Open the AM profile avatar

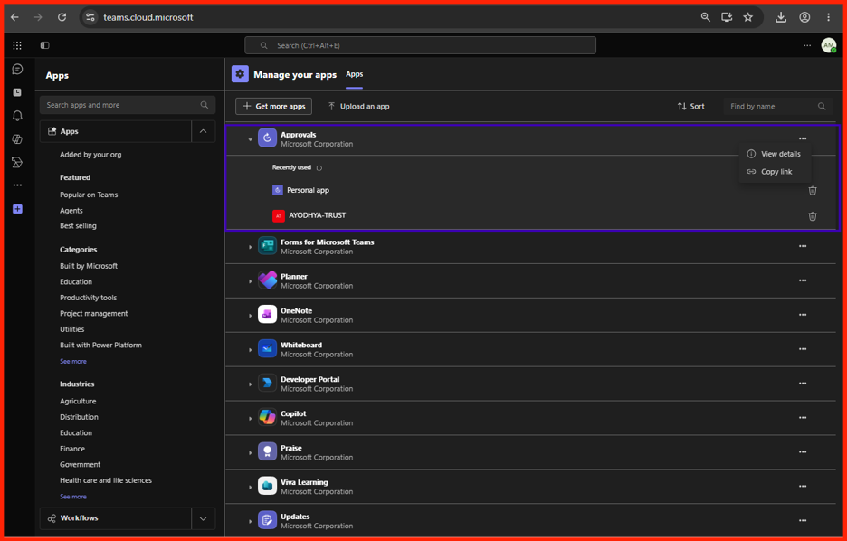click(829, 45)
